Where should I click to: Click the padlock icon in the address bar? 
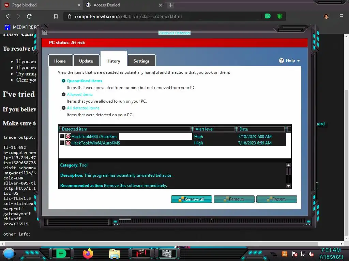pos(70,16)
